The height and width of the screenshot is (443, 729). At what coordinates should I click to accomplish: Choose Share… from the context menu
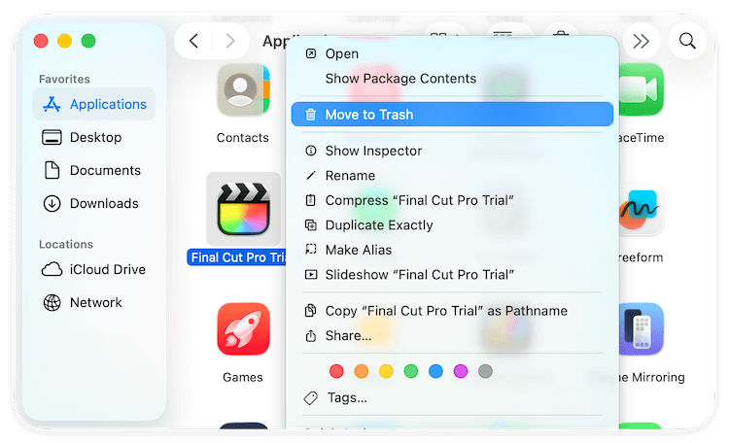[x=452, y=335]
